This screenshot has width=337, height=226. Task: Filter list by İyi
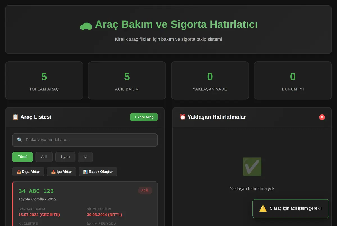pos(85,157)
